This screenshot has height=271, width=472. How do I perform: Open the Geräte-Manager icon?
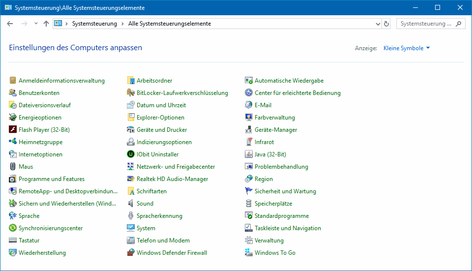249,130
